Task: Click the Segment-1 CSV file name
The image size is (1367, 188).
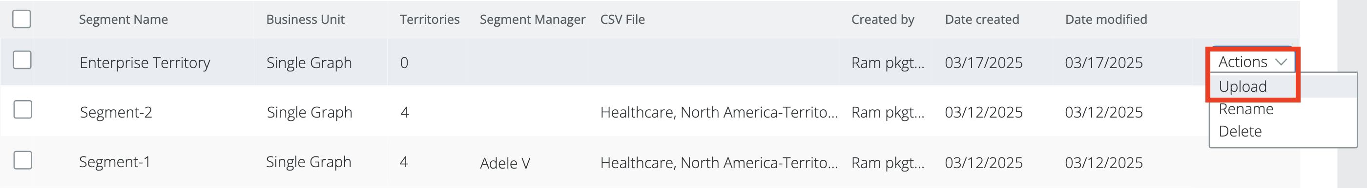Action: coord(719,163)
